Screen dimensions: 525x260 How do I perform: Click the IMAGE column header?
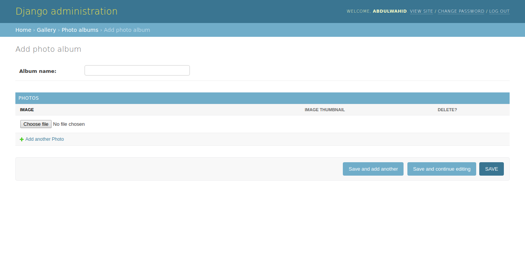(27, 110)
